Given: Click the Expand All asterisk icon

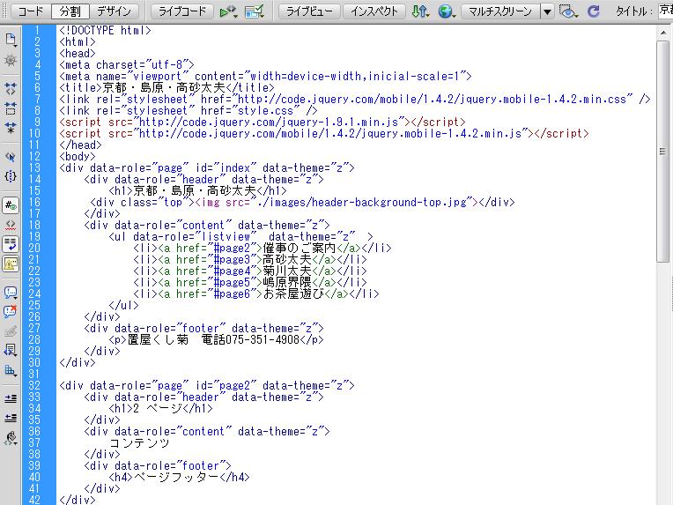Looking at the screenshot, I should 11,128.
